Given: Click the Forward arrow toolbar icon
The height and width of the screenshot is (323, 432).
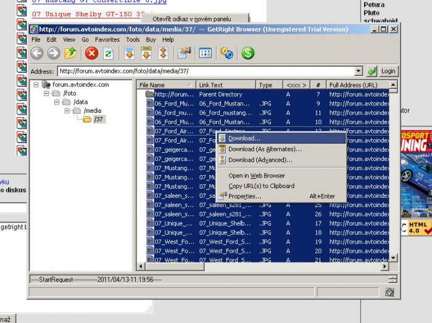Looking at the screenshot, I should pyautogui.click(x=54, y=54).
